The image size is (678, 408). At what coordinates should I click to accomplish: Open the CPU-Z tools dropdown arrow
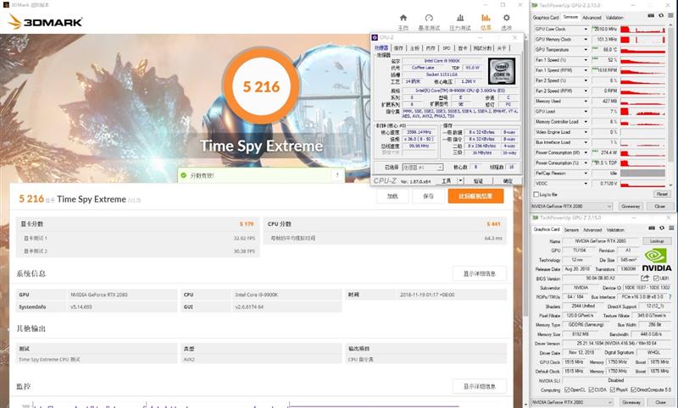(x=460, y=180)
